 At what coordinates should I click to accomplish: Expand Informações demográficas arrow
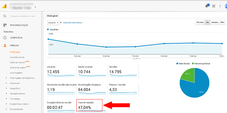tap(6, 78)
